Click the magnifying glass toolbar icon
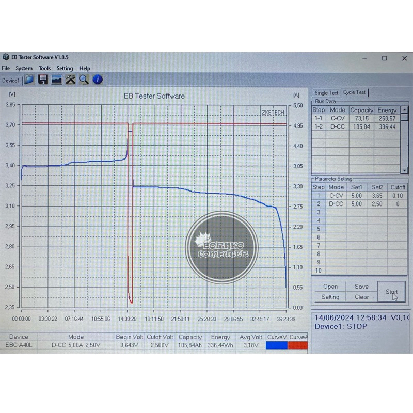 84,80
